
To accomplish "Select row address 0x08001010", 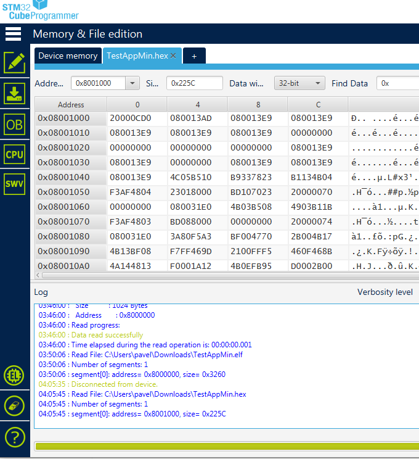I will pos(71,133).
